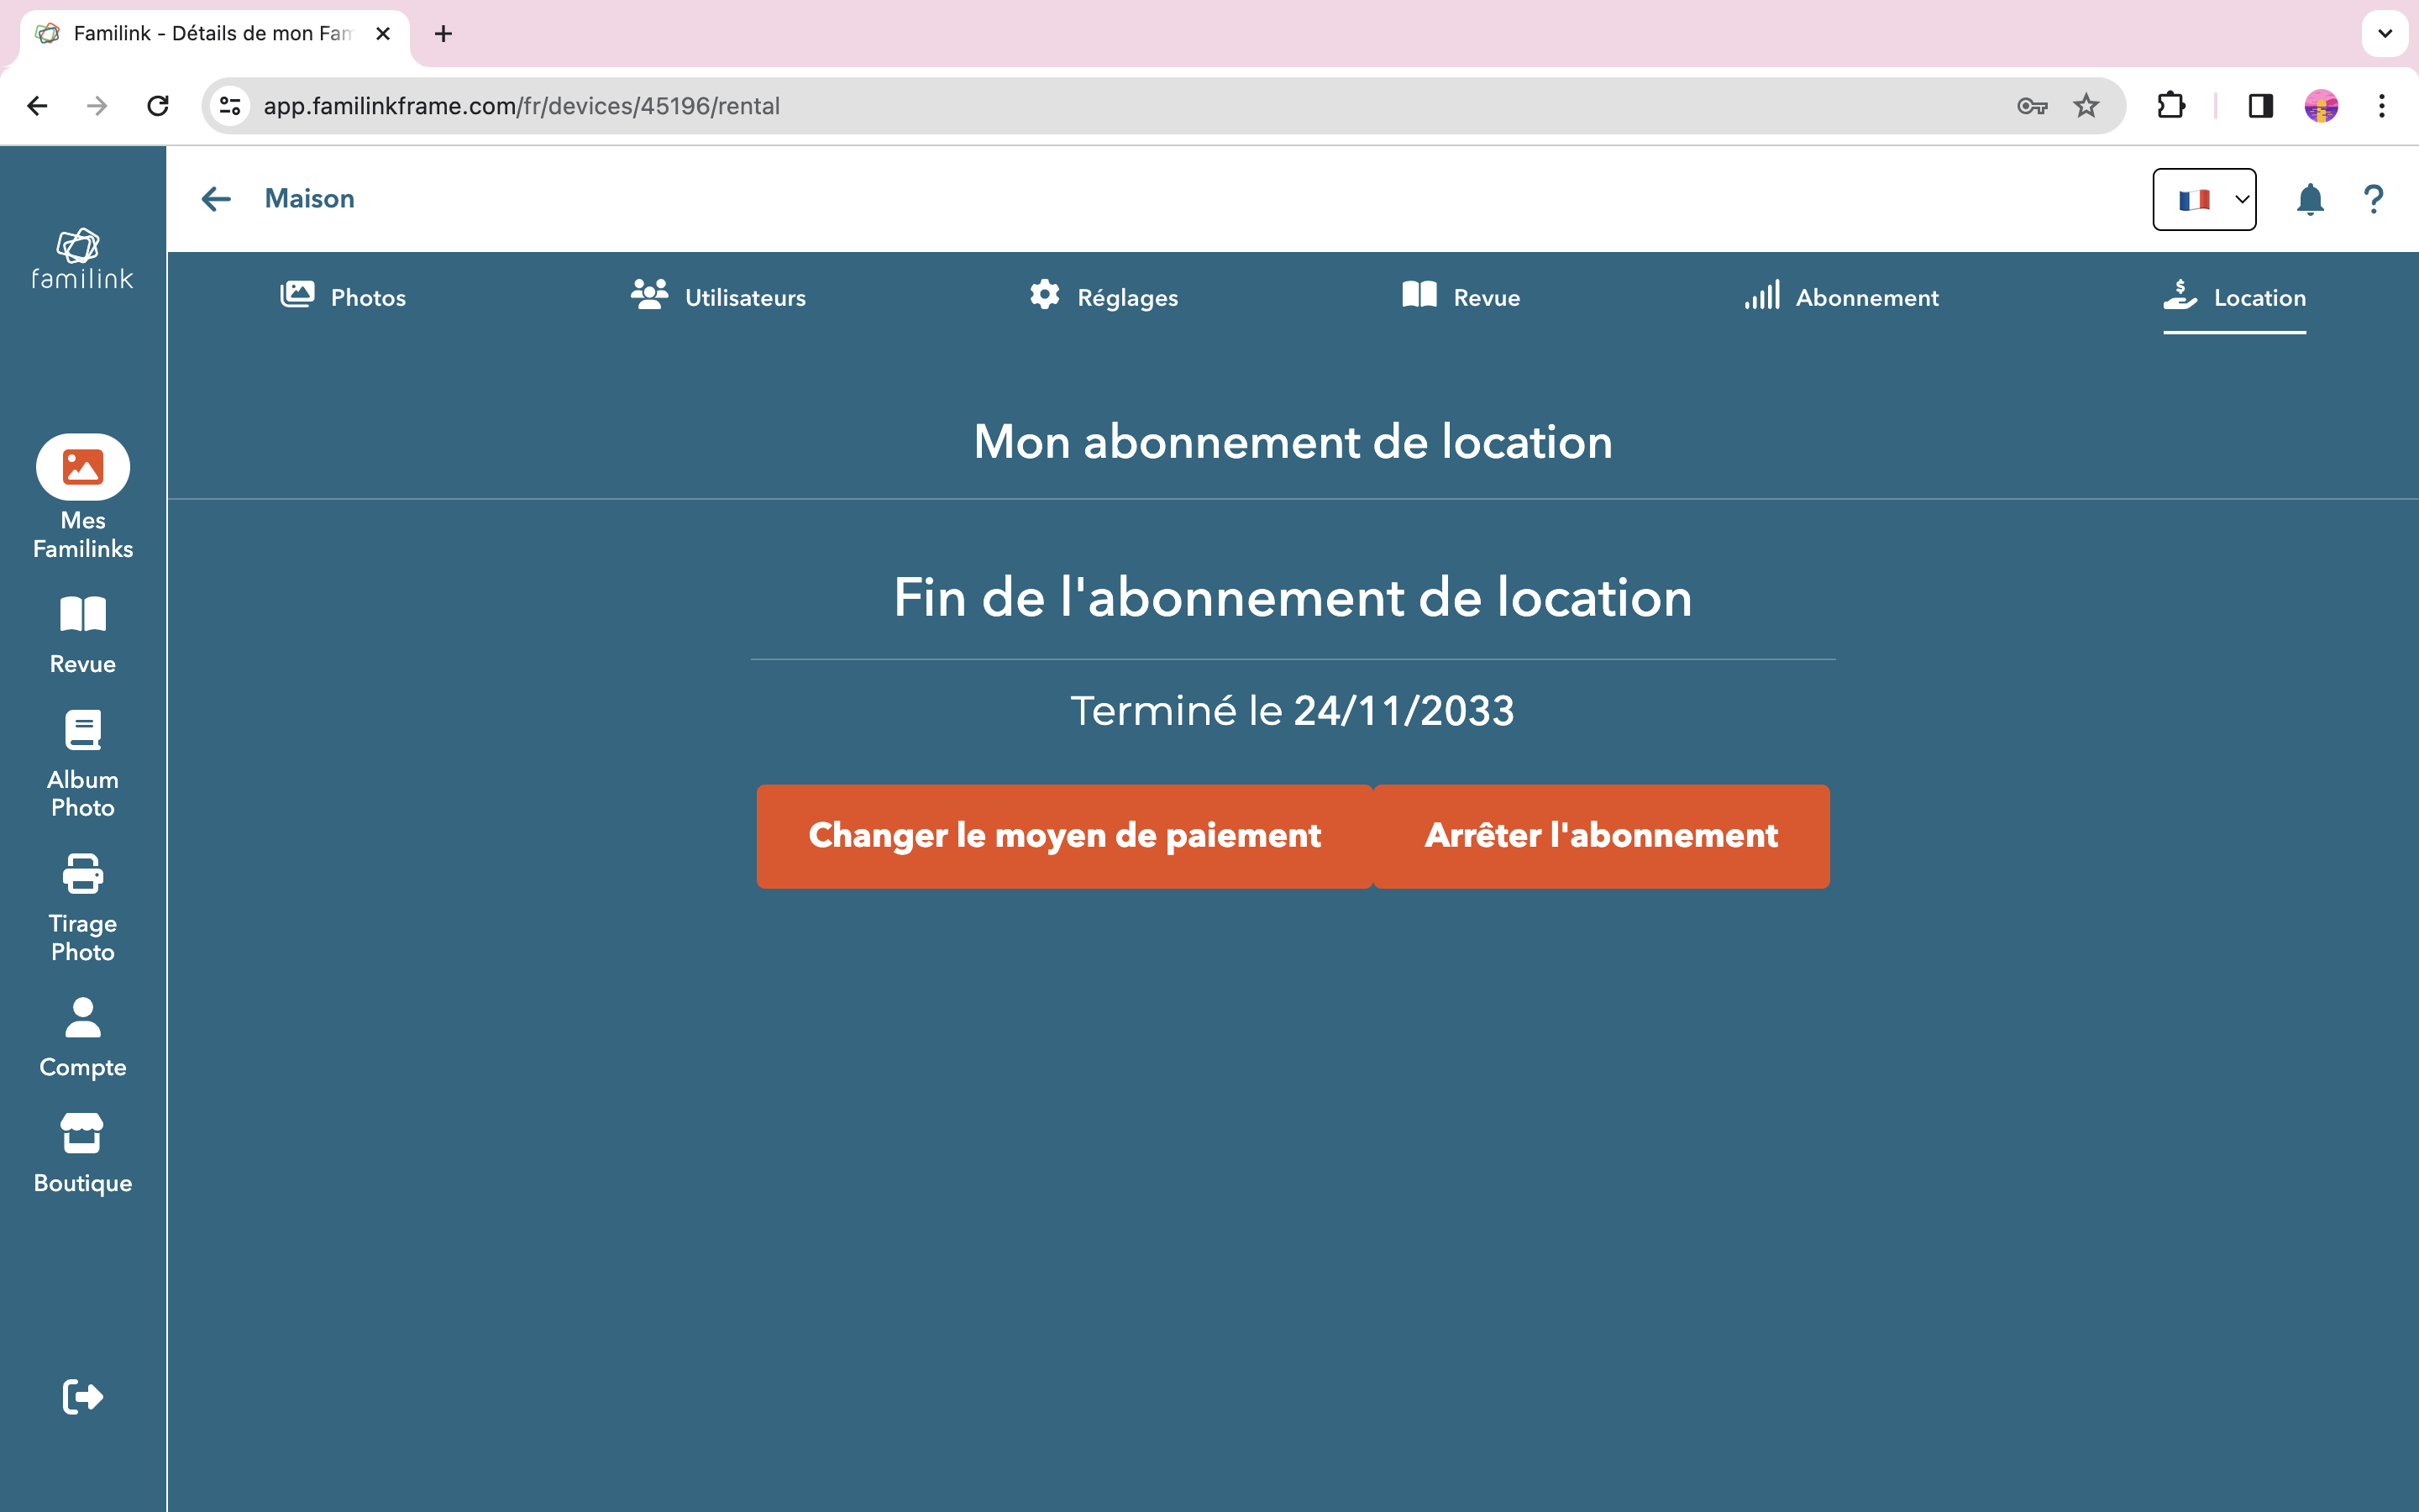Open the Chrome three-dot menu
This screenshot has height=1512, width=2419.
coord(2381,106)
